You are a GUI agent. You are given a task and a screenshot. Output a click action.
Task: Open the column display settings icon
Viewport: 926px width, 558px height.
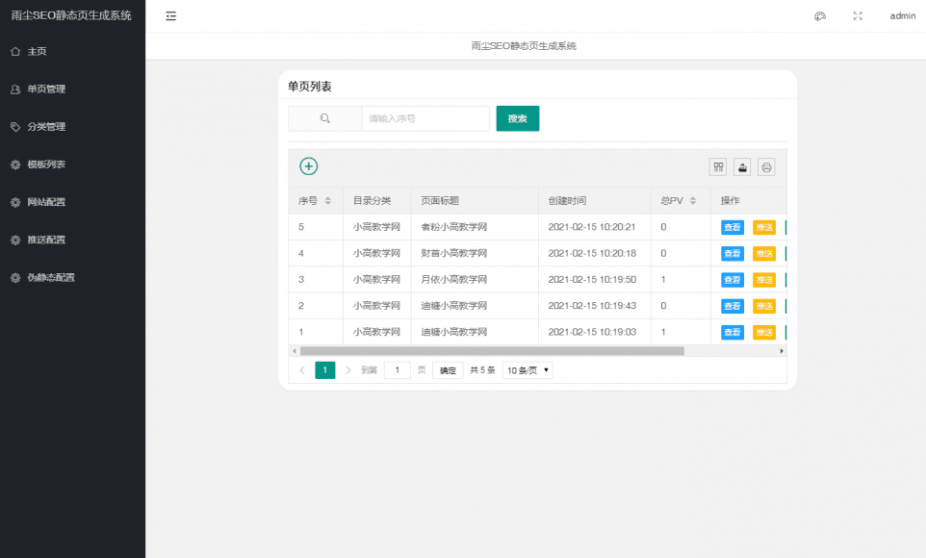(x=717, y=166)
